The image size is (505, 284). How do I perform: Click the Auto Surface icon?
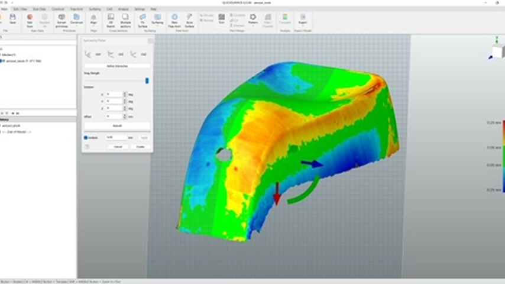point(190,20)
